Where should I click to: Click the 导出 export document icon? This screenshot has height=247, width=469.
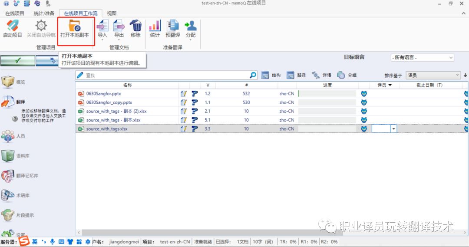click(119, 26)
